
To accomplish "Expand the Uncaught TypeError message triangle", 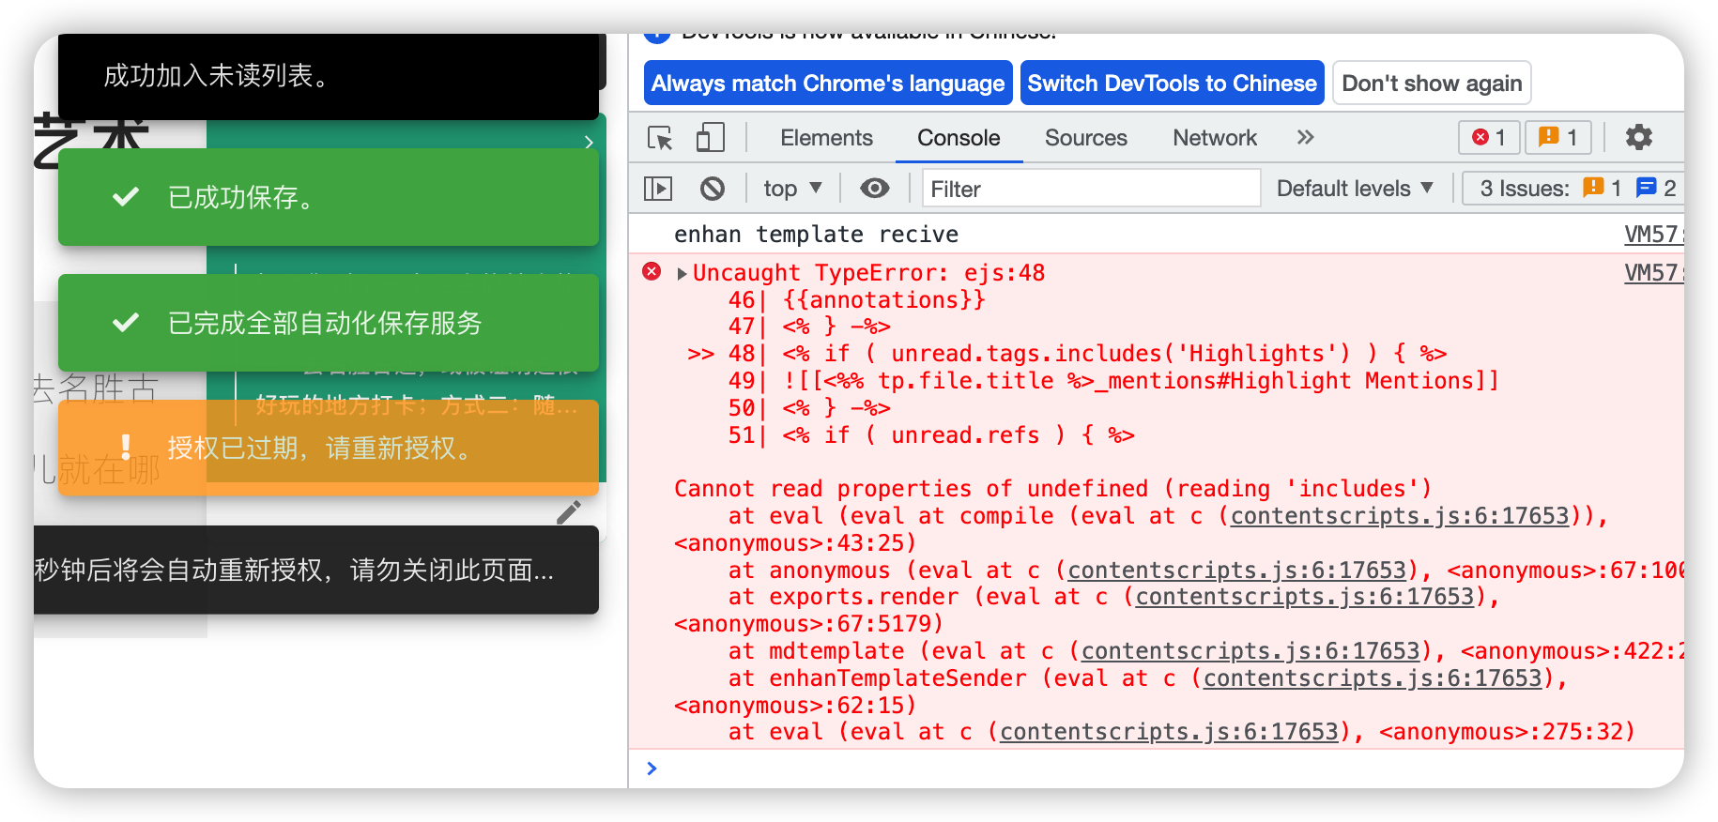I will (683, 273).
